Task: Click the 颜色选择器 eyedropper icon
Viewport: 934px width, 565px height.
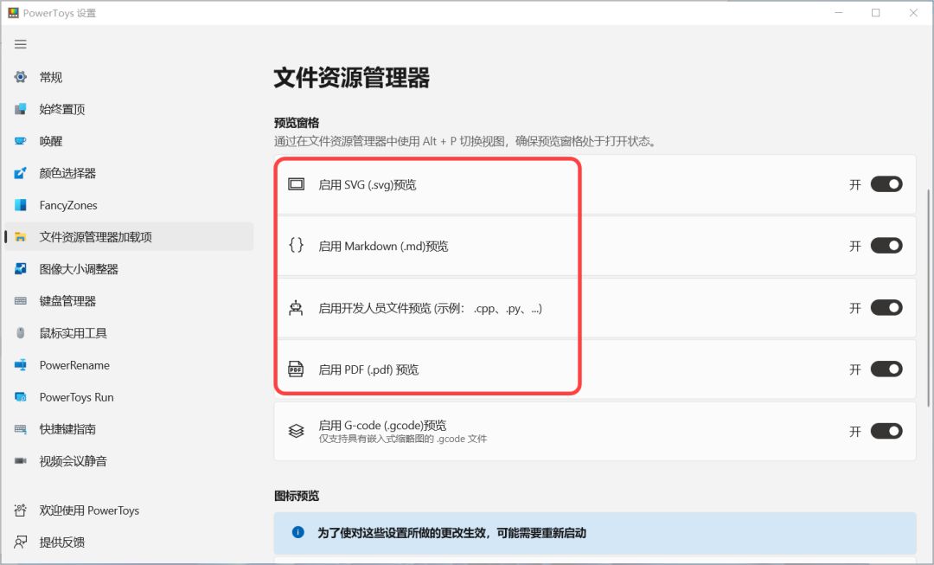Action: coord(21,173)
